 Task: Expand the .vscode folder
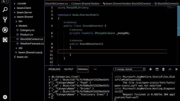point(15,4)
